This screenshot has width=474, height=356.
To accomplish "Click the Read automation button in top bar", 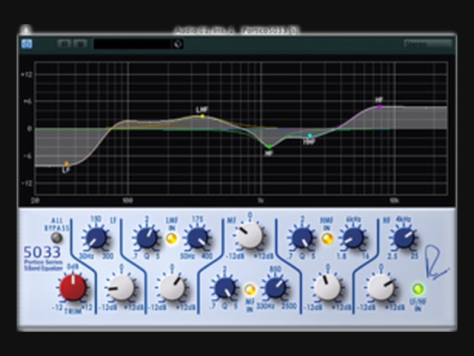I will [x=65, y=44].
